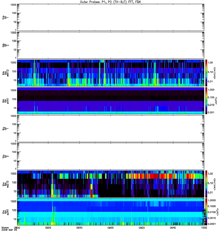Viewport: 221px width, 236px height.
Task: Click the '10' y-axis tick of thc fff 2 panel
Action: click(x=15, y=161)
